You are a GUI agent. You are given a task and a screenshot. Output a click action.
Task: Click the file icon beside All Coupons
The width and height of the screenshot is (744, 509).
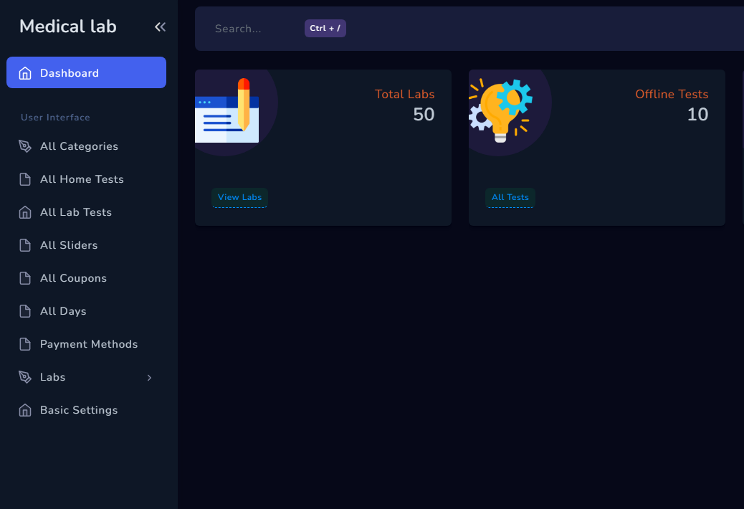25,278
